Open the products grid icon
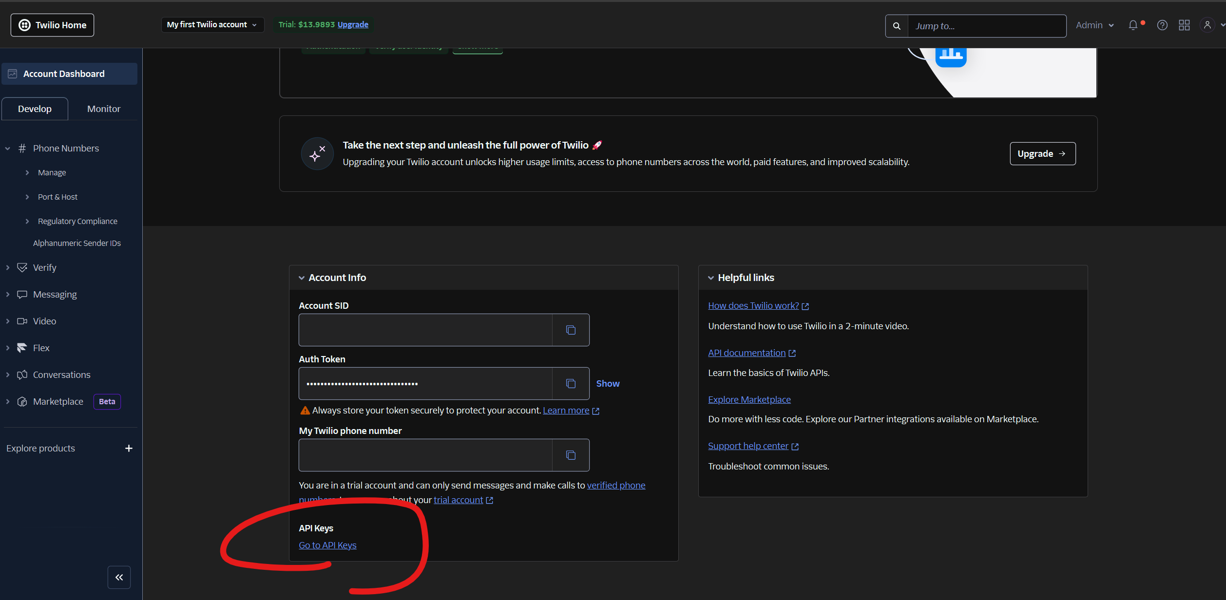The image size is (1226, 600). tap(1184, 25)
